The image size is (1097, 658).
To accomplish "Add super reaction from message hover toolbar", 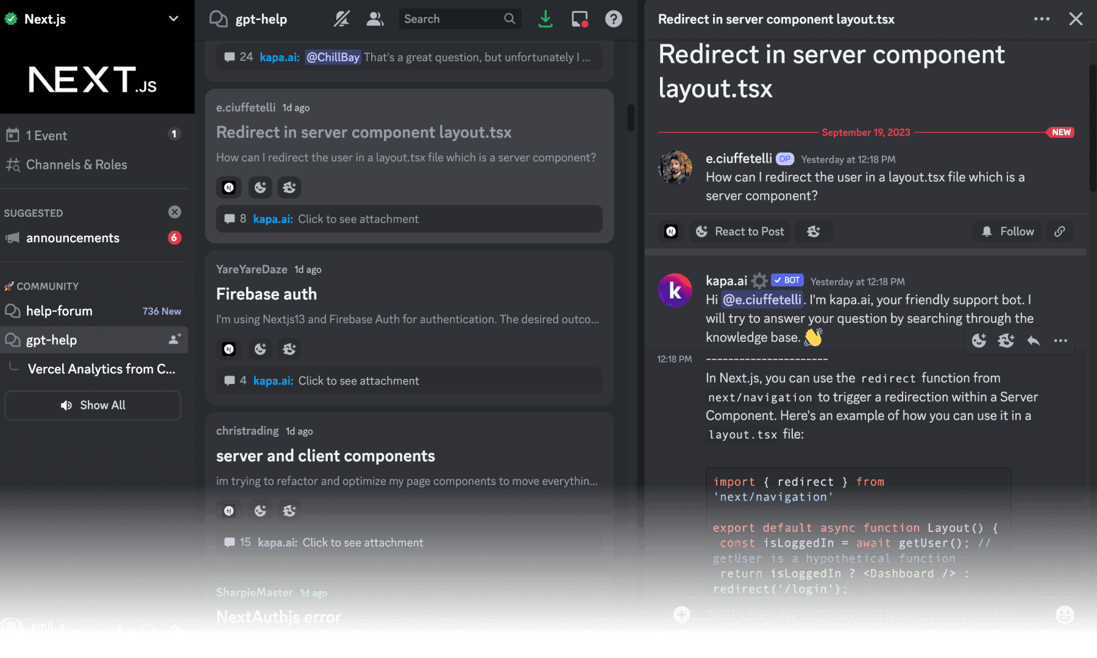I will coord(1006,341).
